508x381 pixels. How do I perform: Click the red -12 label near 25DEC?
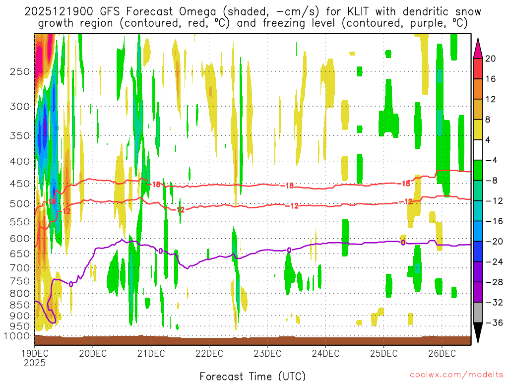click(406, 202)
